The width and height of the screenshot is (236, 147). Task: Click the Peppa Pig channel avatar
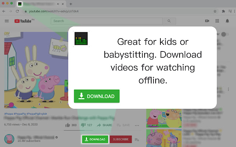coord(9,139)
